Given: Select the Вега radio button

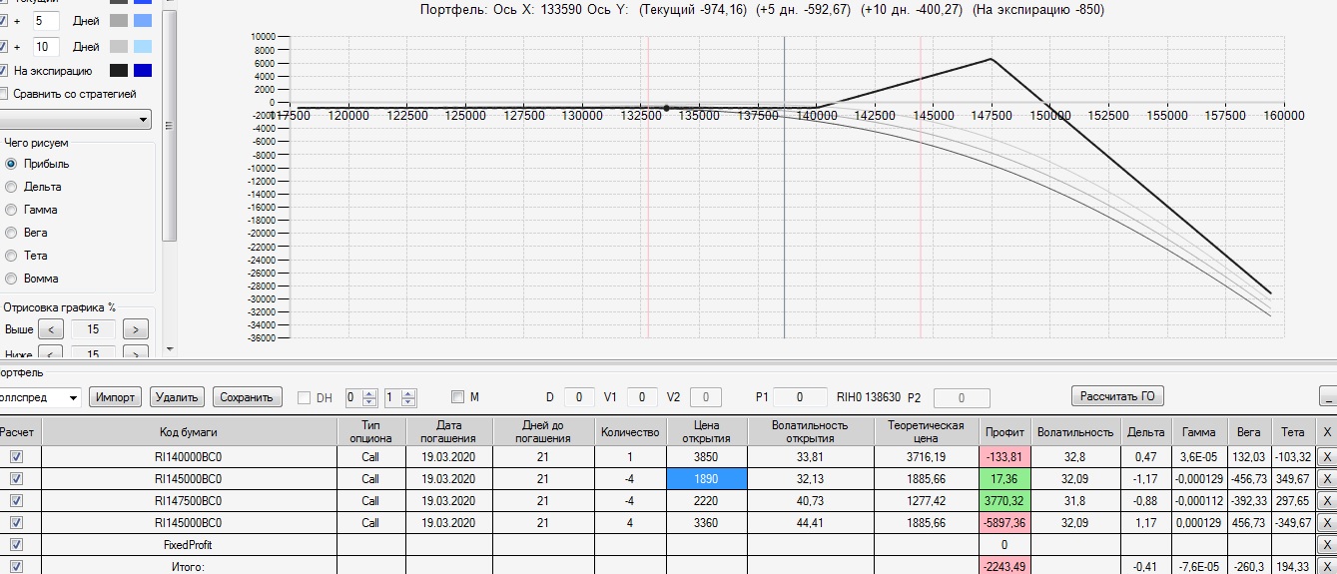Looking at the screenshot, I should 12,233.
